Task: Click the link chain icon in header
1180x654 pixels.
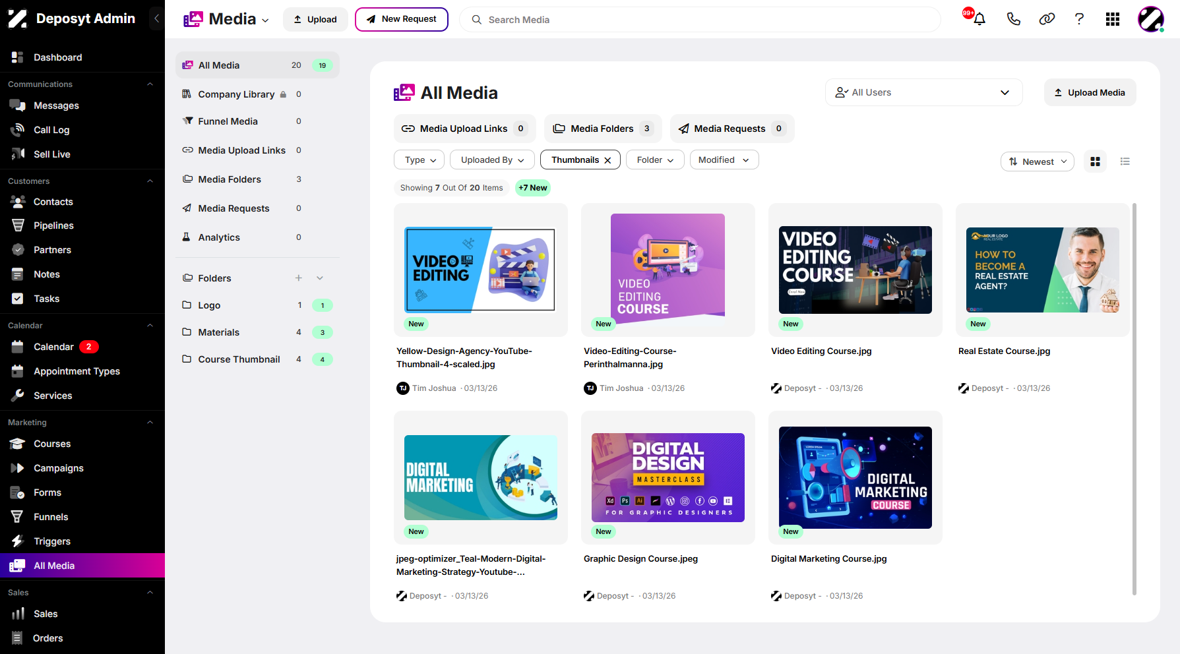Action: click(x=1047, y=19)
